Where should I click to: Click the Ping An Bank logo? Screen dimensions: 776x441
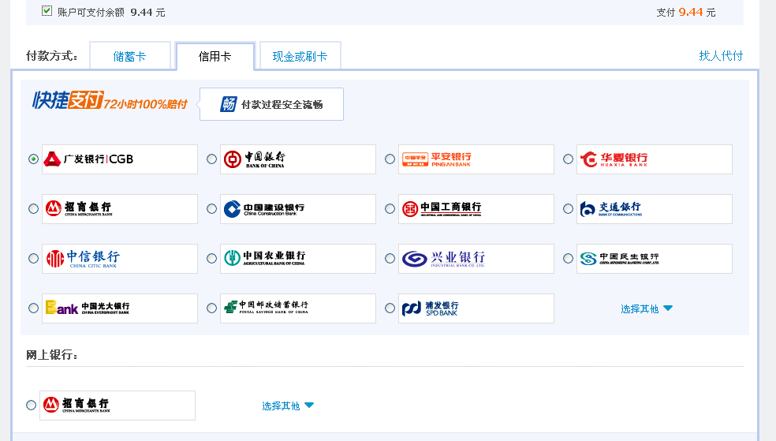[x=476, y=159]
